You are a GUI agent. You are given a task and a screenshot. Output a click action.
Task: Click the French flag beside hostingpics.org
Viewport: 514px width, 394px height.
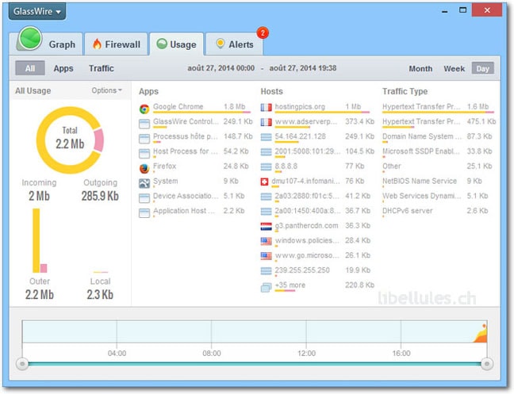(267, 108)
